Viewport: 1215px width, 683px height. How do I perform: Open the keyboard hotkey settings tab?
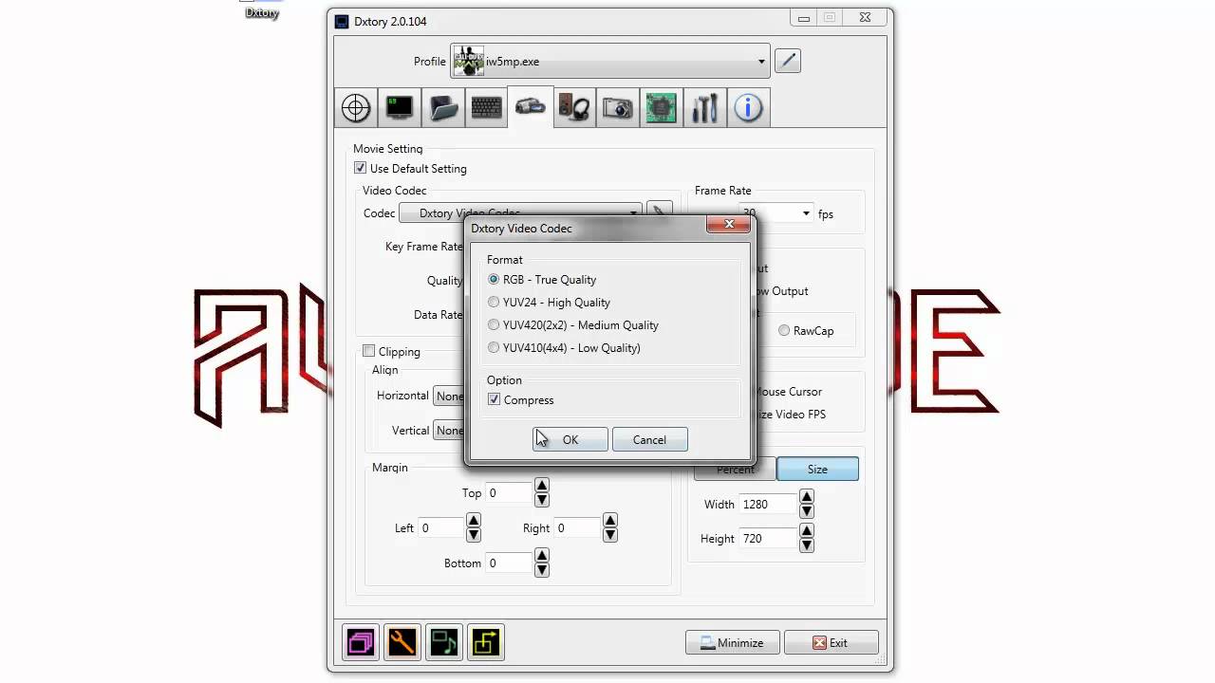pyautogui.click(x=487, y=108)
